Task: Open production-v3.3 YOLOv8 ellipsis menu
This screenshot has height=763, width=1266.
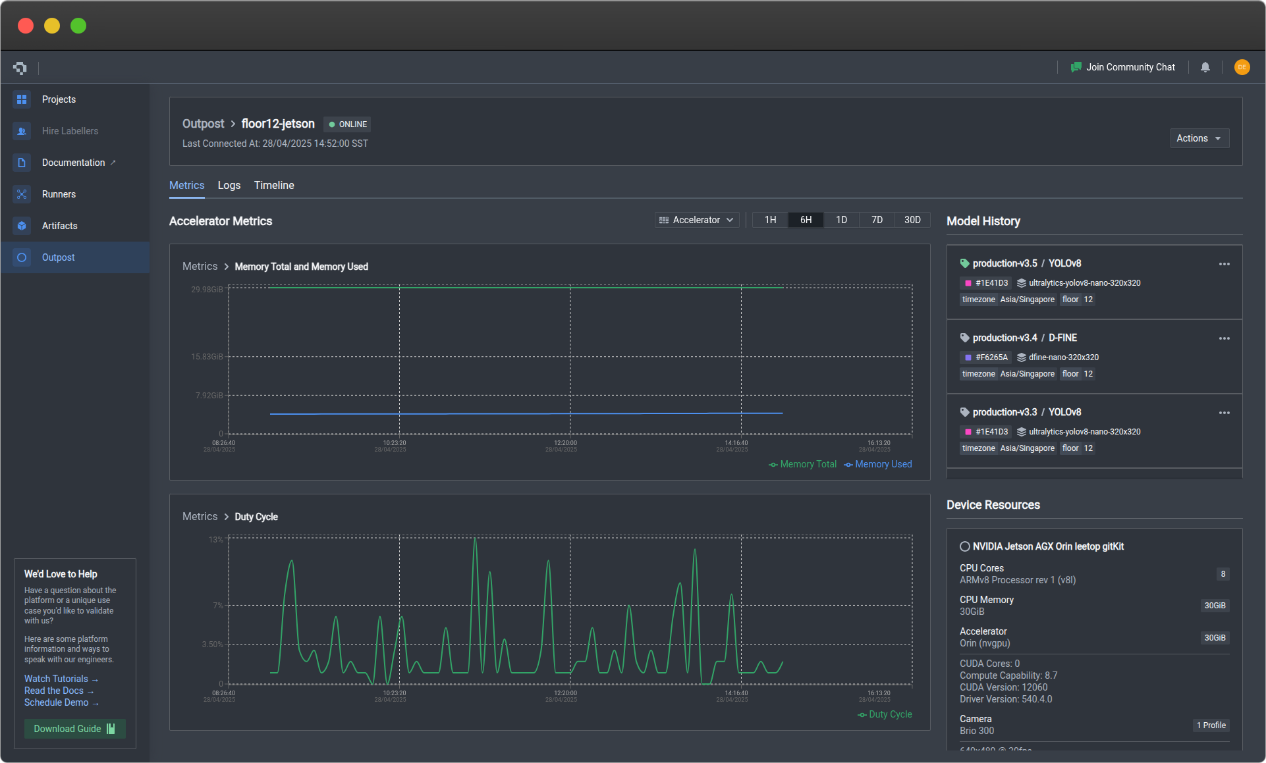Action: point(1224,413)
